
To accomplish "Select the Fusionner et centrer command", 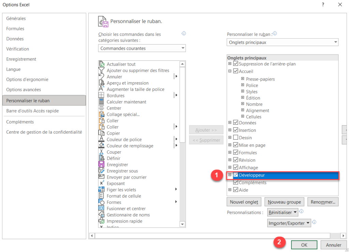I will (126, 208).
